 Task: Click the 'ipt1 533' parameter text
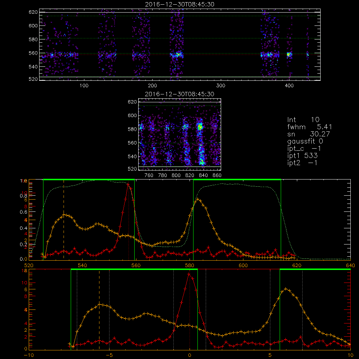tap(302, 156)
